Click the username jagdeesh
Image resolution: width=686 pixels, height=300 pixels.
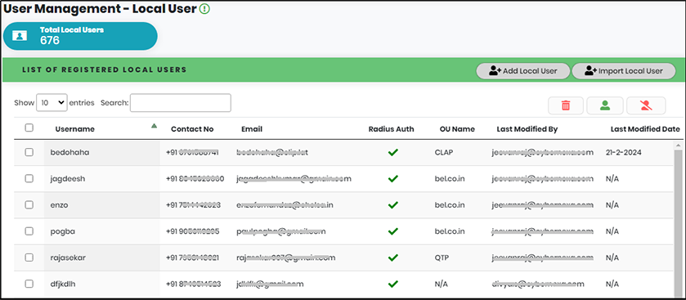pyautogui.click(x=68, y=178)
